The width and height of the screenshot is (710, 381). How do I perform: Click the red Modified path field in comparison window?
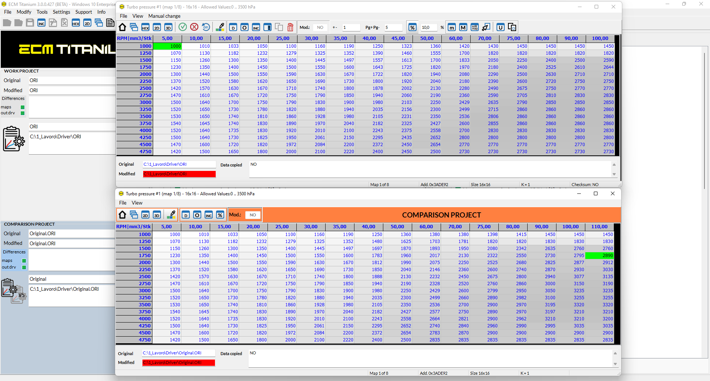[179, 363]
